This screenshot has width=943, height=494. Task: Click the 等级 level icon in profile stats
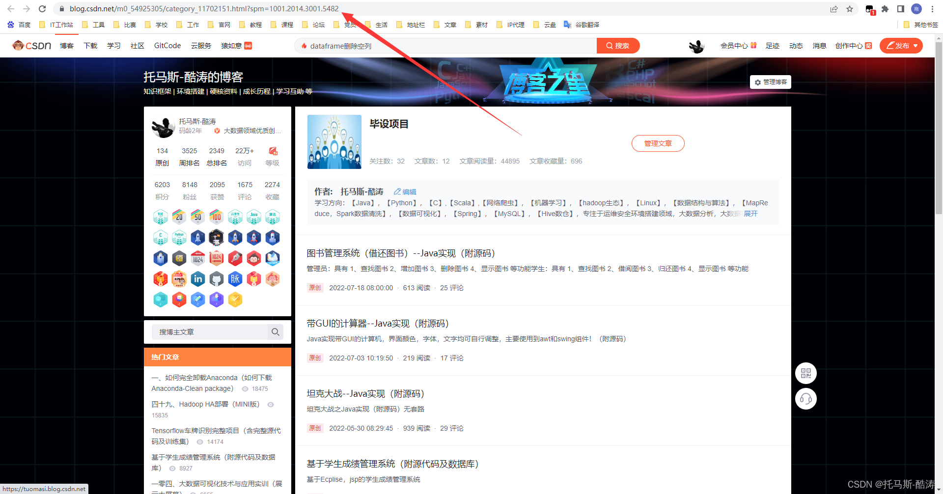coord(272,151)
